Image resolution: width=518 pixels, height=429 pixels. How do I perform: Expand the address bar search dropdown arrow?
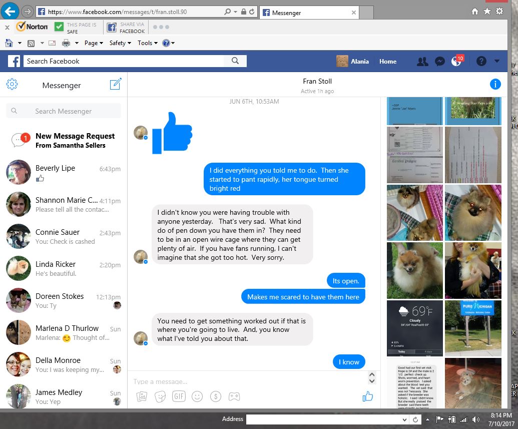pyautogui.click(x=235, y=12)
